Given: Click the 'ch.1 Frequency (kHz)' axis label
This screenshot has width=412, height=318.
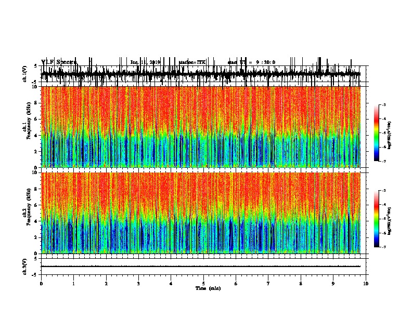Looking at the screenshot, I should [x=27, y=121].
